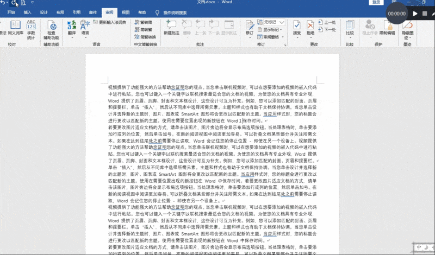Screen dimensions: 435x255
Task: Click the recorder stop square button
Action: click(x=425, y=14)
